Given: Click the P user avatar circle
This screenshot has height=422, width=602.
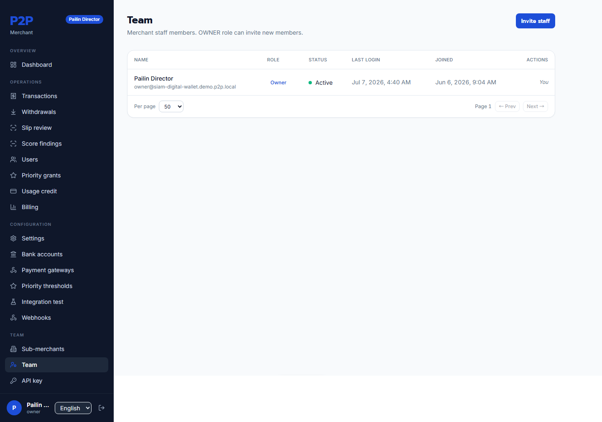Looking at the screenshot, I should click(x=14, y=408).
